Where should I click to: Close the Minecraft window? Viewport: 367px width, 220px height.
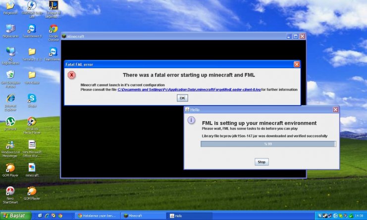click(302, 36)
